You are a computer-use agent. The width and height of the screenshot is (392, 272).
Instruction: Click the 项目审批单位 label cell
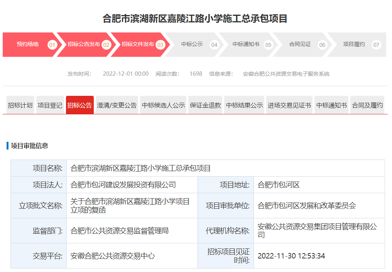click(226, 206)
